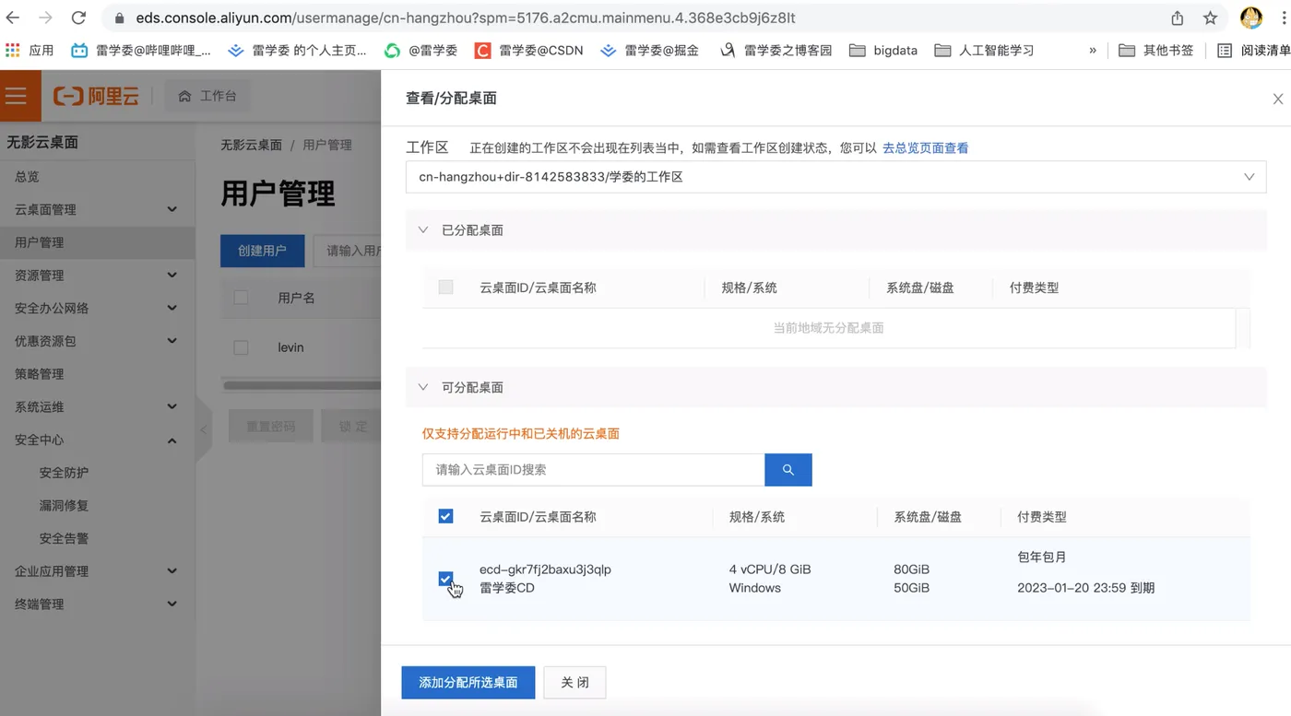This screenshot has height=716, width=1291.
Task: Click the blue magnifier search button
Action: (x=788, y=470)
